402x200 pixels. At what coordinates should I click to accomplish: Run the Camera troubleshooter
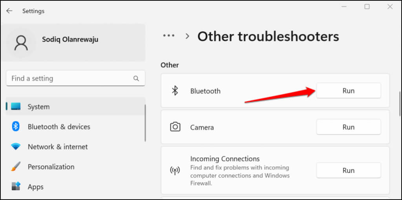(x=348, y=127)
